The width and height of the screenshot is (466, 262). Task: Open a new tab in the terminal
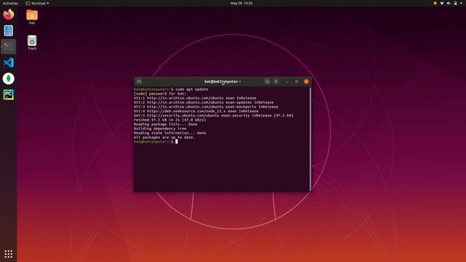[139, 82]
